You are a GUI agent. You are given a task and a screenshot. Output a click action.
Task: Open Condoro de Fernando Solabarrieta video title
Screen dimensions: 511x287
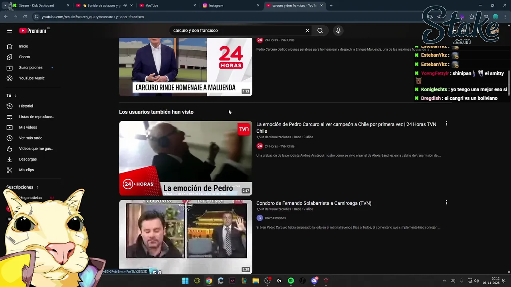(x=314, y=203)
